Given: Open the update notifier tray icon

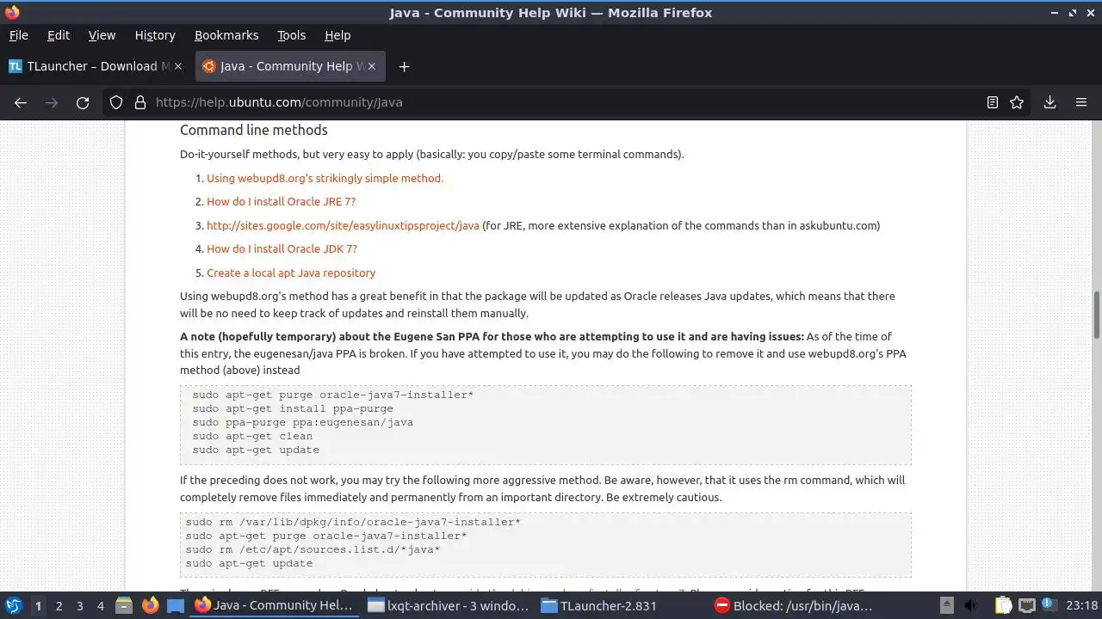Looking at the screenshot, I should [x=1050, y=605].
